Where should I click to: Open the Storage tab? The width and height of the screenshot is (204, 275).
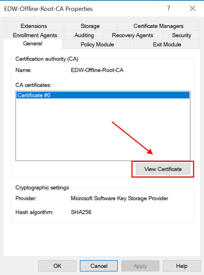pyautogui.click(x=90, y=26)
